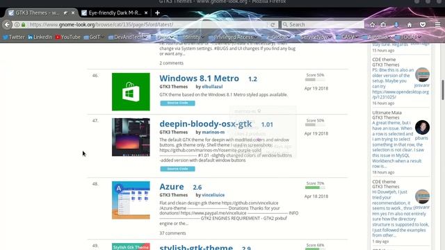Click the Score 50% bar for Windows 8.1 Metro
This screenshot has height=250, width=445.
(315, 79)
